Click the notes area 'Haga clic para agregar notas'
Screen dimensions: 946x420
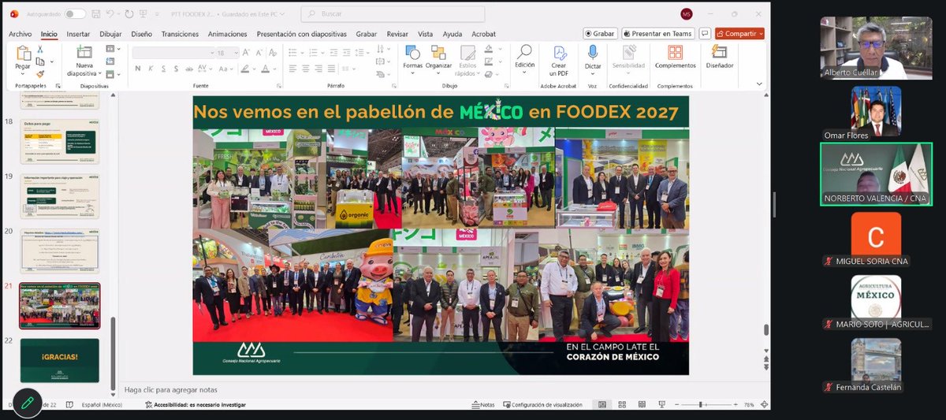(x=171, y=390)
